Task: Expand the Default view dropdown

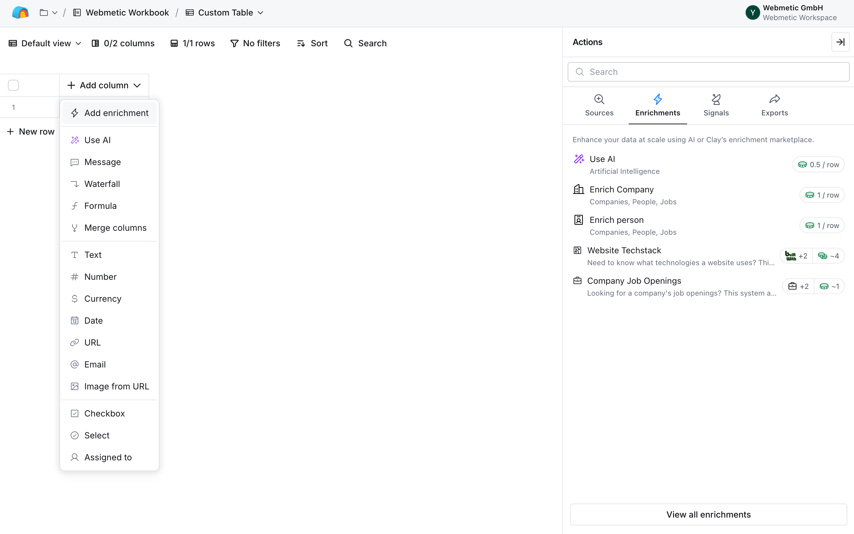Action: point(45,43)
